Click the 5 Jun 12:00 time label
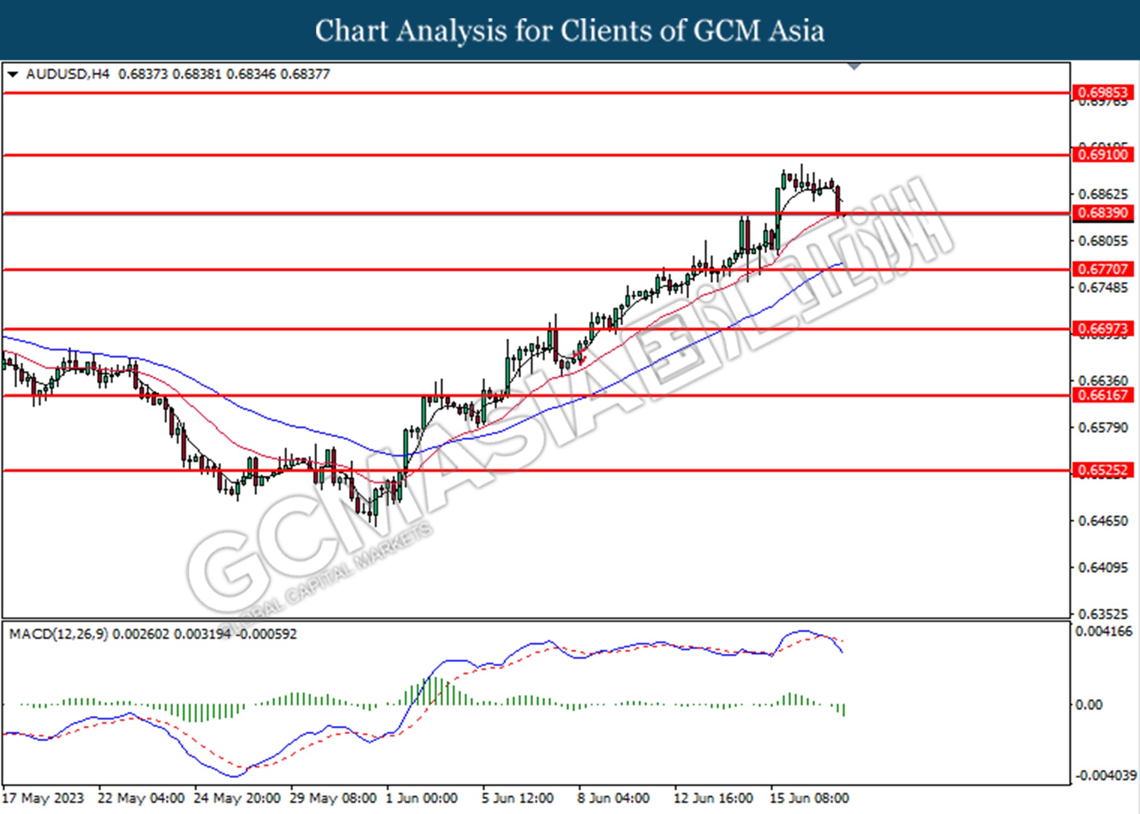Screen dimensions: 1140x814 (518, 798)
